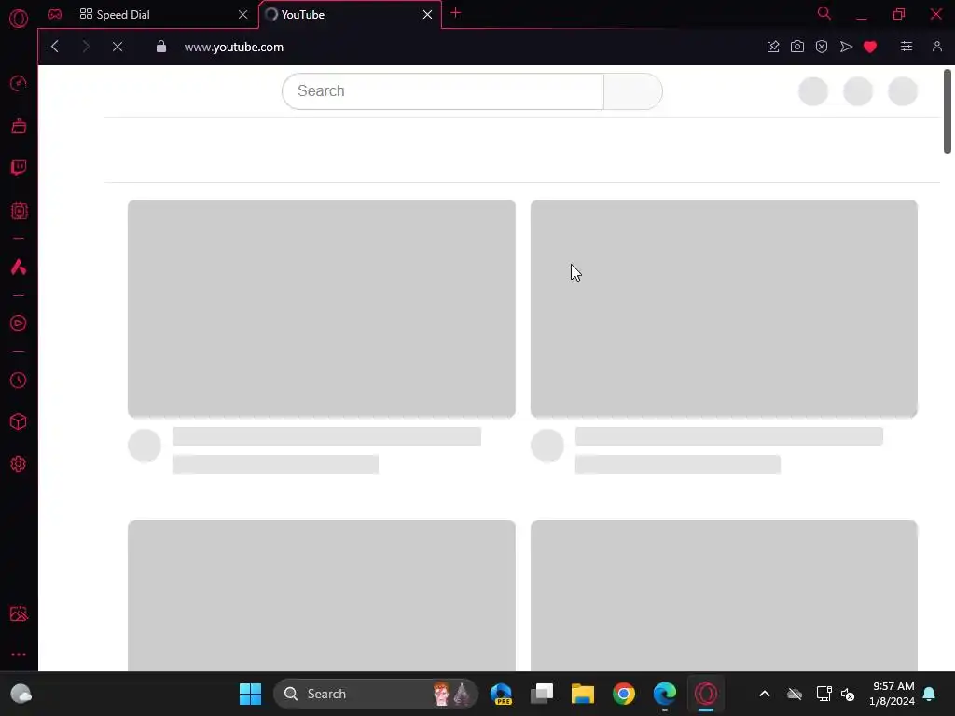Open Aria AI sidebar icon

pyautogui.click(x=19, y=267)
